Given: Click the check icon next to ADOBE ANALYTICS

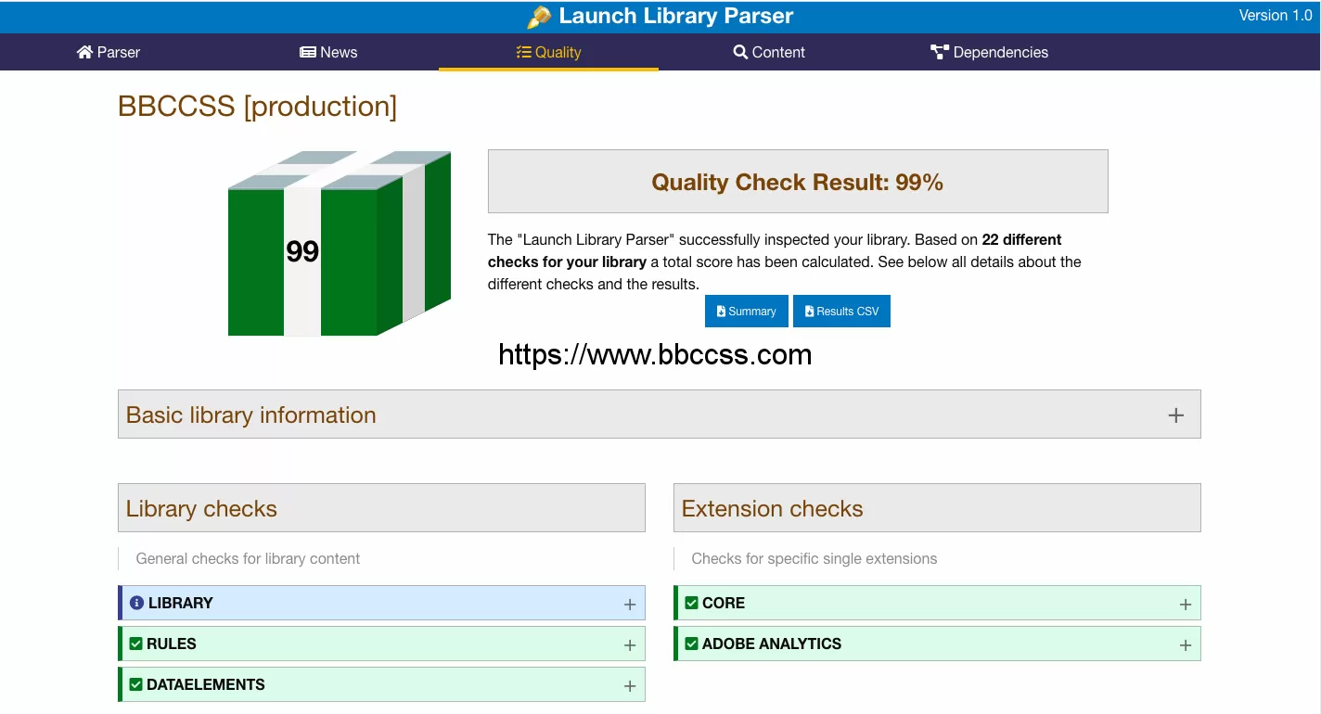Looking at the screenshot, I should point(692,644).
